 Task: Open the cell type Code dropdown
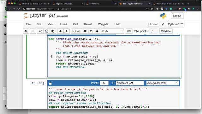112,31
